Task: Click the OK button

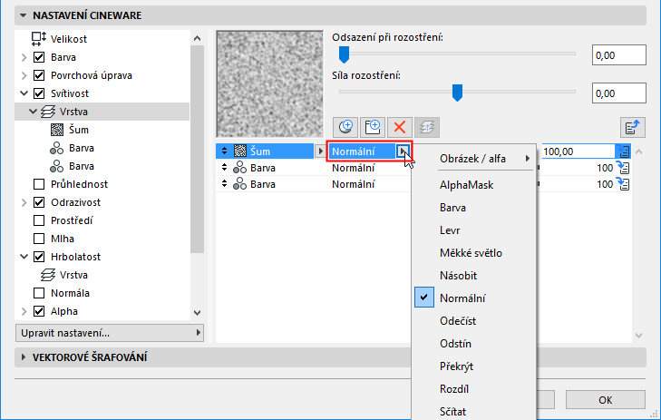Action: [606, 400]
